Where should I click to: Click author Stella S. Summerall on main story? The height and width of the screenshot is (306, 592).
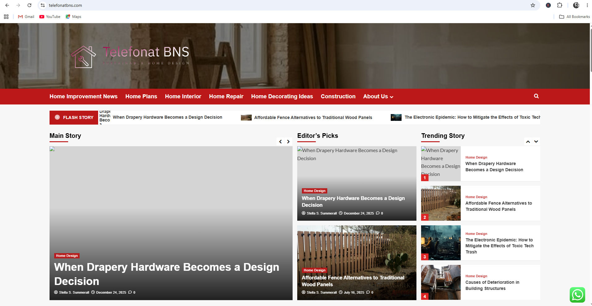[74, 292]
